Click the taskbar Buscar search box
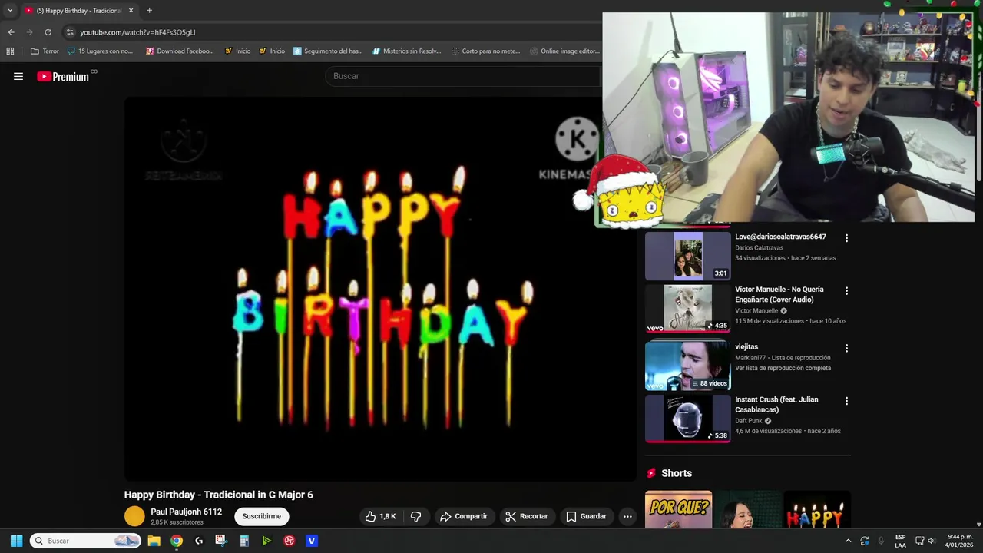 pos(86,541)
